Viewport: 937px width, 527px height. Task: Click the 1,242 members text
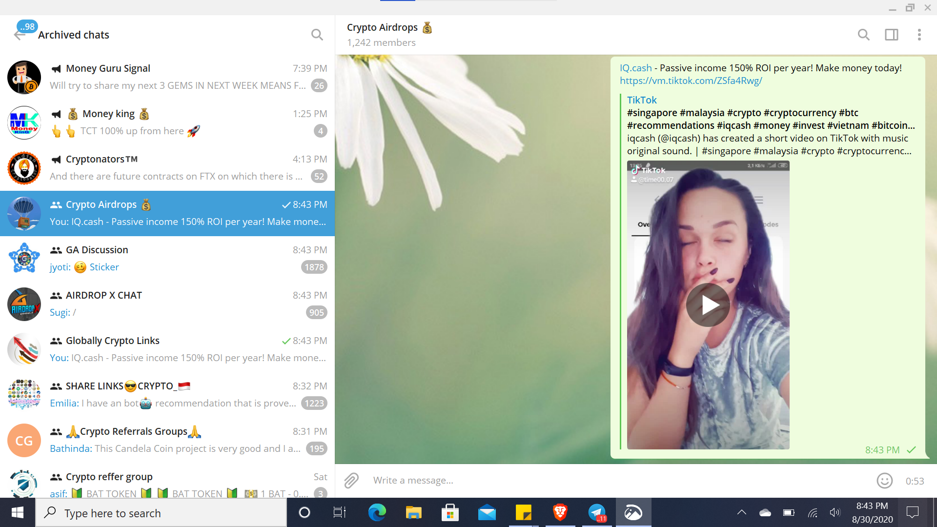point(381,42)
